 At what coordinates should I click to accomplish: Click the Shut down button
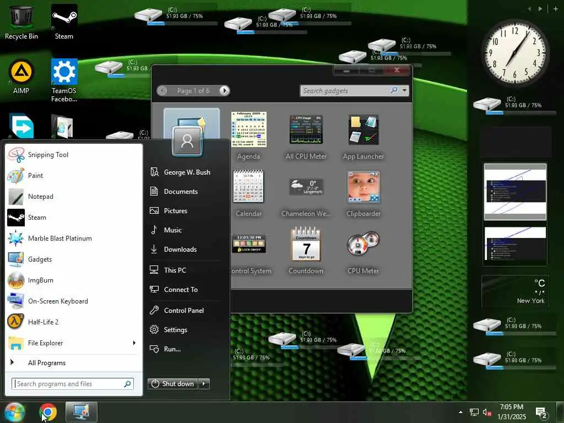tap(172, 384)
